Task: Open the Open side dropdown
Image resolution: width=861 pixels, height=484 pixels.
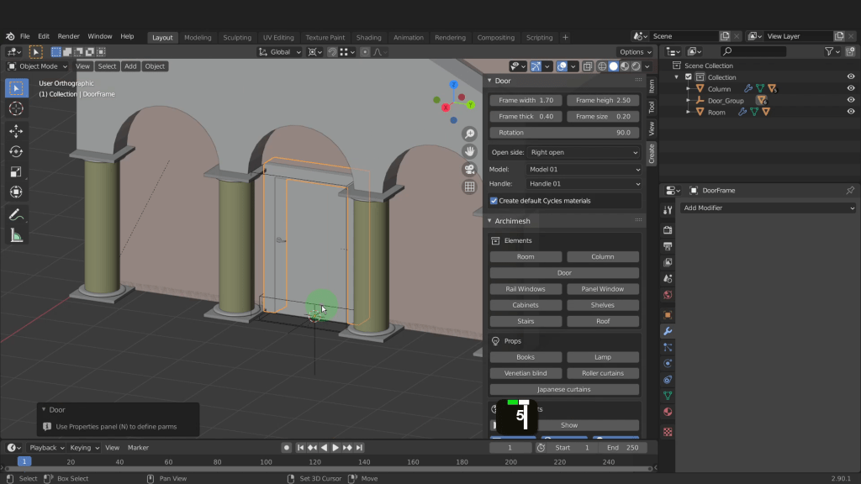Action: (x=584, y=152)
